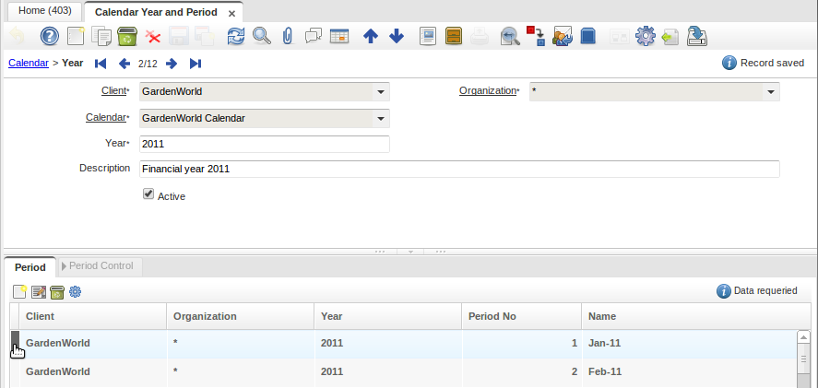This screenshot has width=818, height=388.
Task: Open the Period Control tab
Action: [100, 266]
